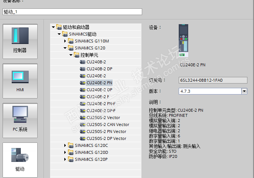Select the highlighted CU240E-2 PN entry

click(x=99, y=83)
